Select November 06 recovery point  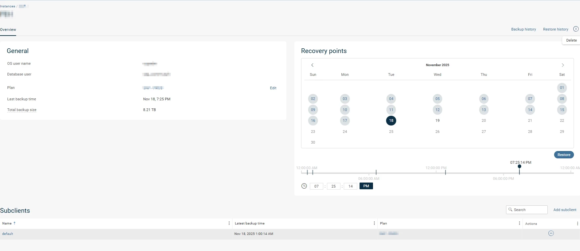pos(484,99)
